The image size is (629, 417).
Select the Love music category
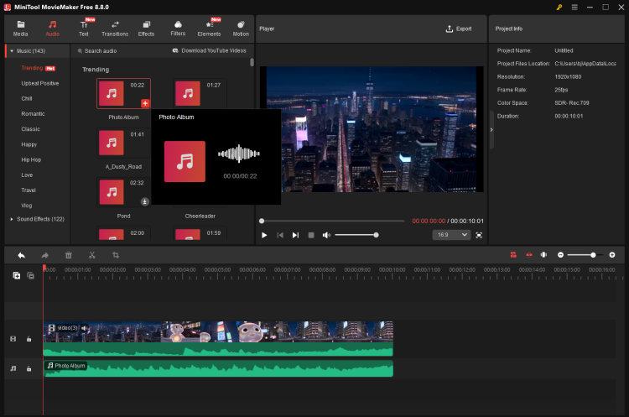(27, 175)
